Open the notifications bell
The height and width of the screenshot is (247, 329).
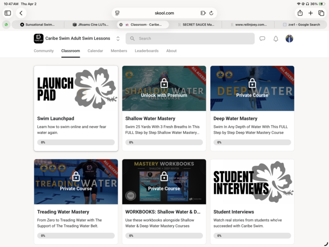click(276, 38)
